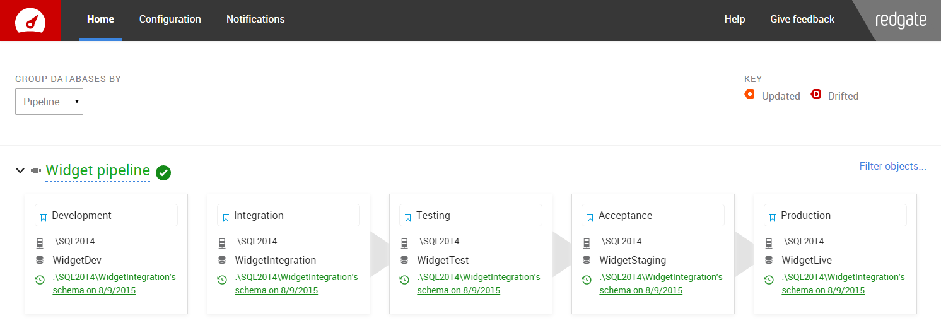The height and width of the screenshot is (335, 941).
Task: Click the red Drifted key icon
Action: click(816, 95)
